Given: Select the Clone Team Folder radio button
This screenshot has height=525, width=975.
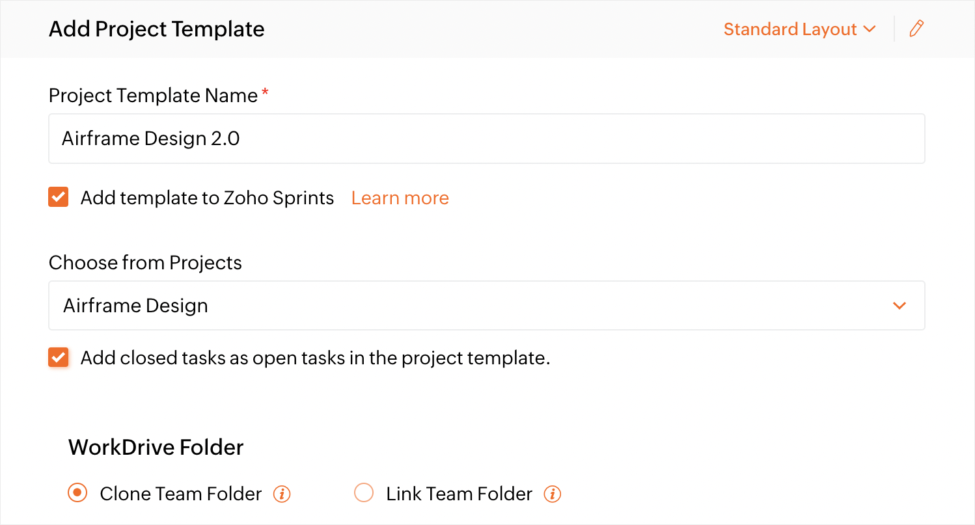Looking at the screenshot, I should (x=77, y=493).
